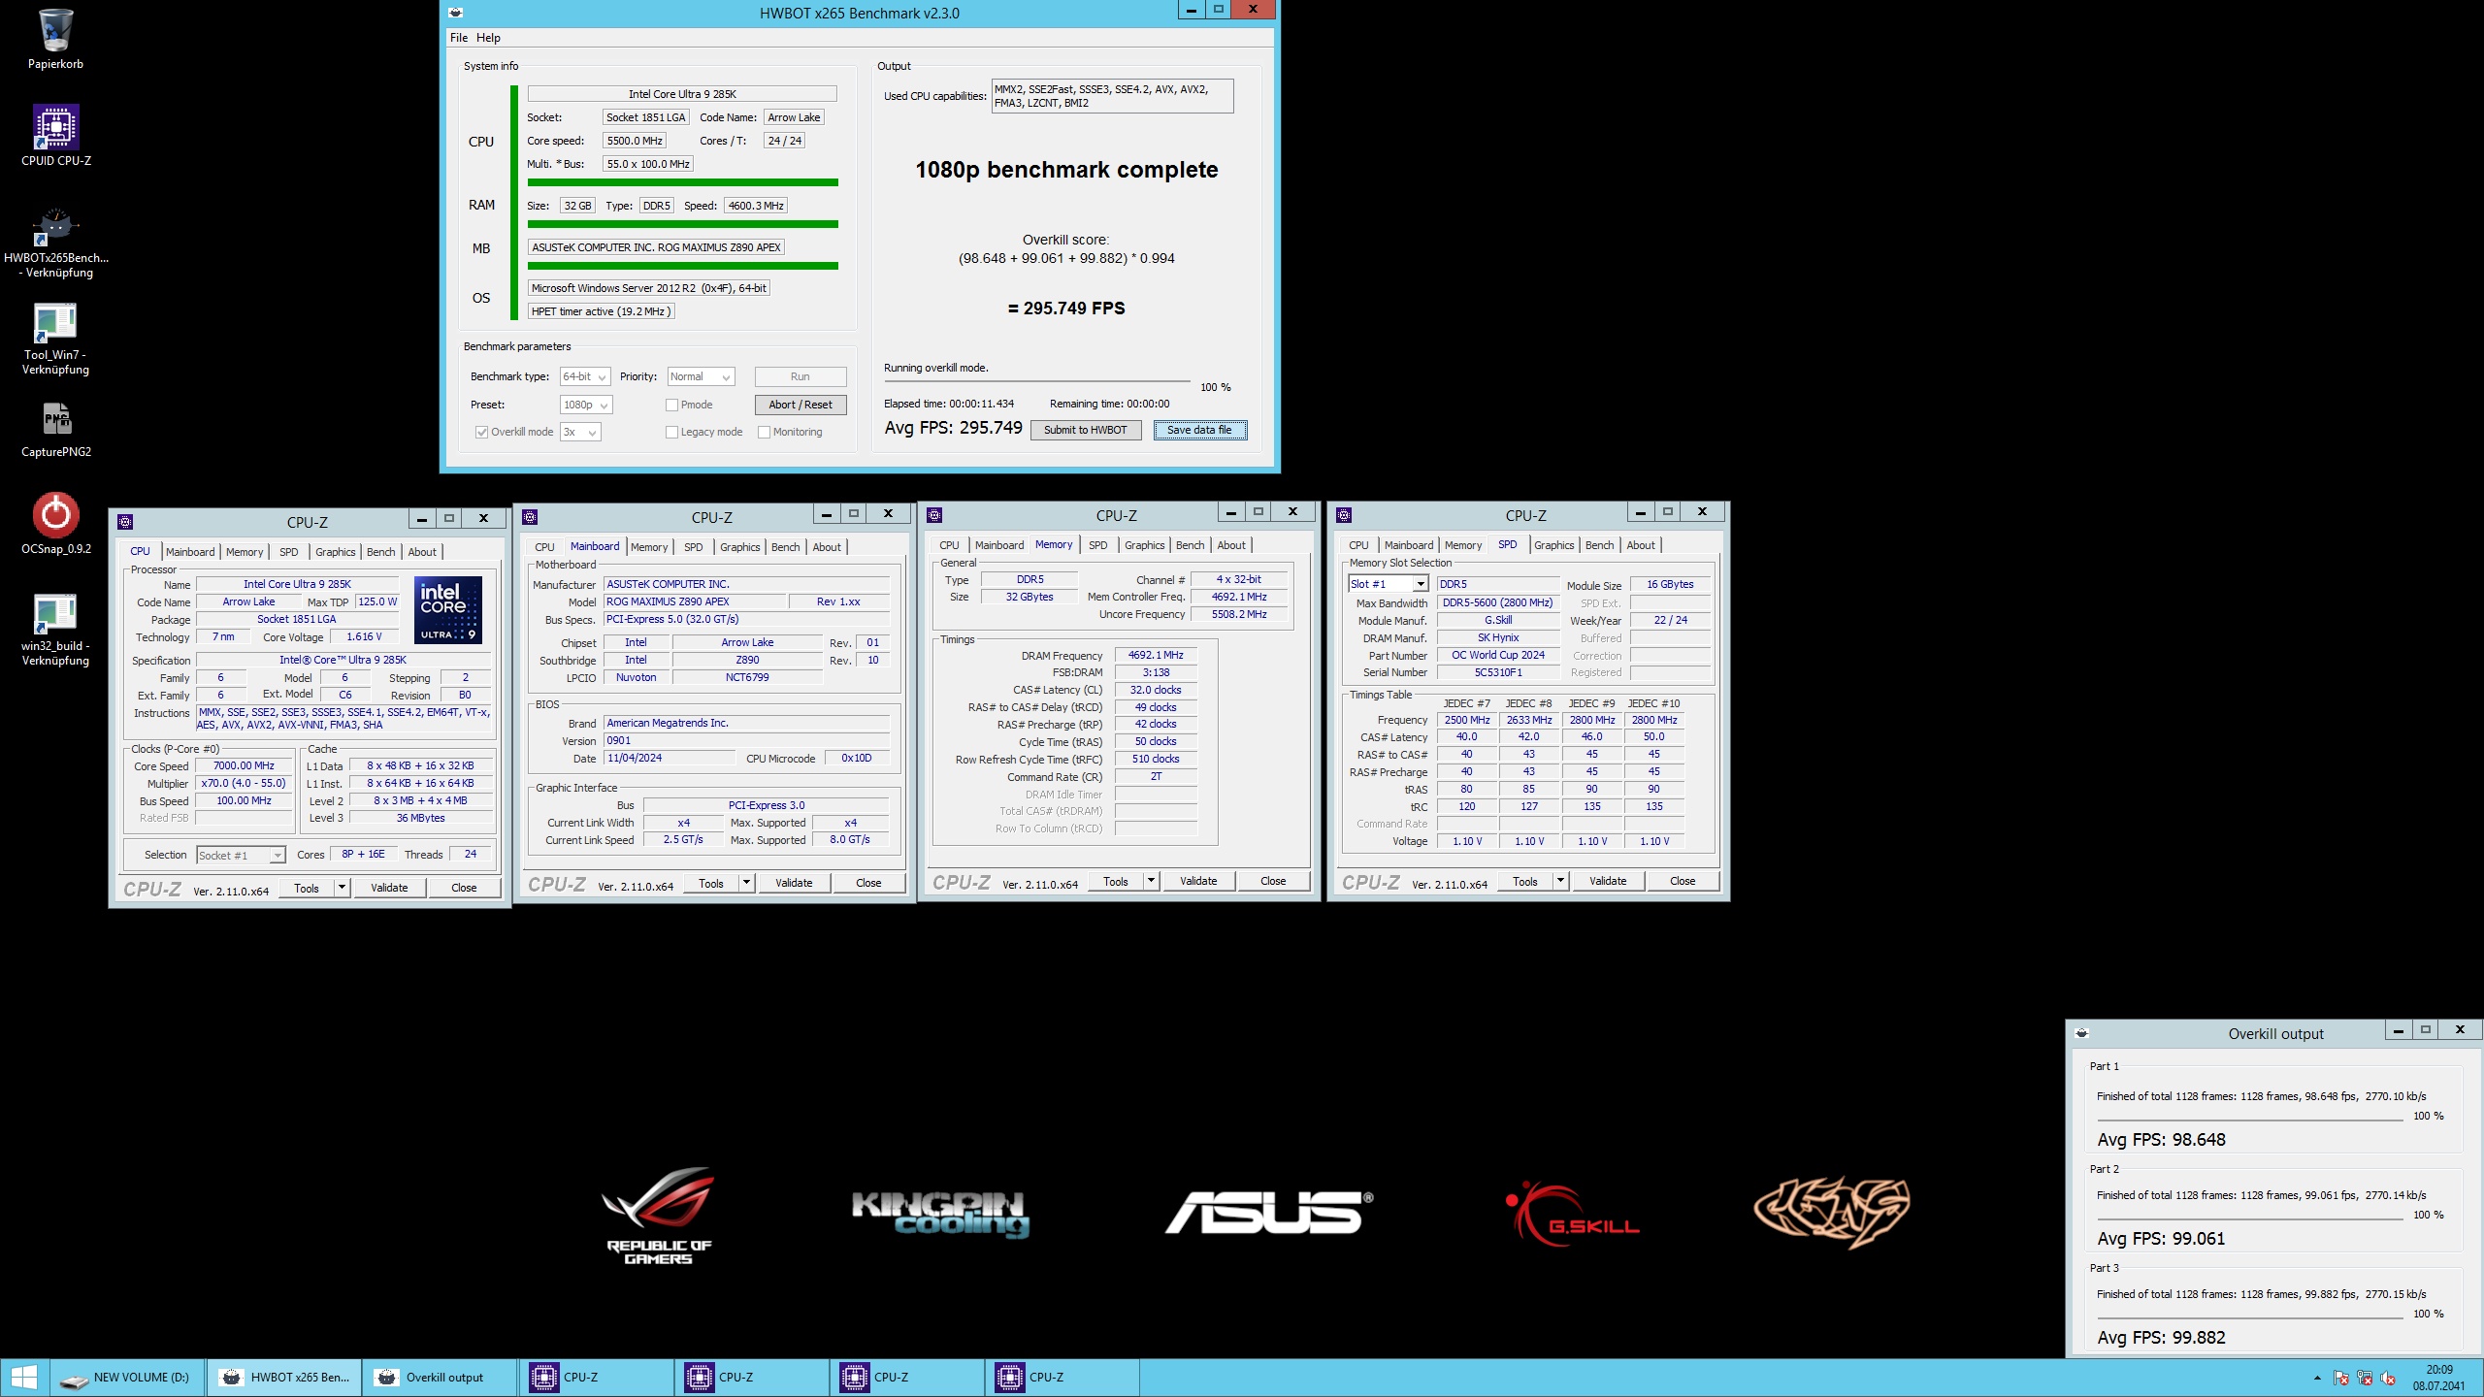Switch to SPD tab in CPU-Z Memory window

(1097, 545)
